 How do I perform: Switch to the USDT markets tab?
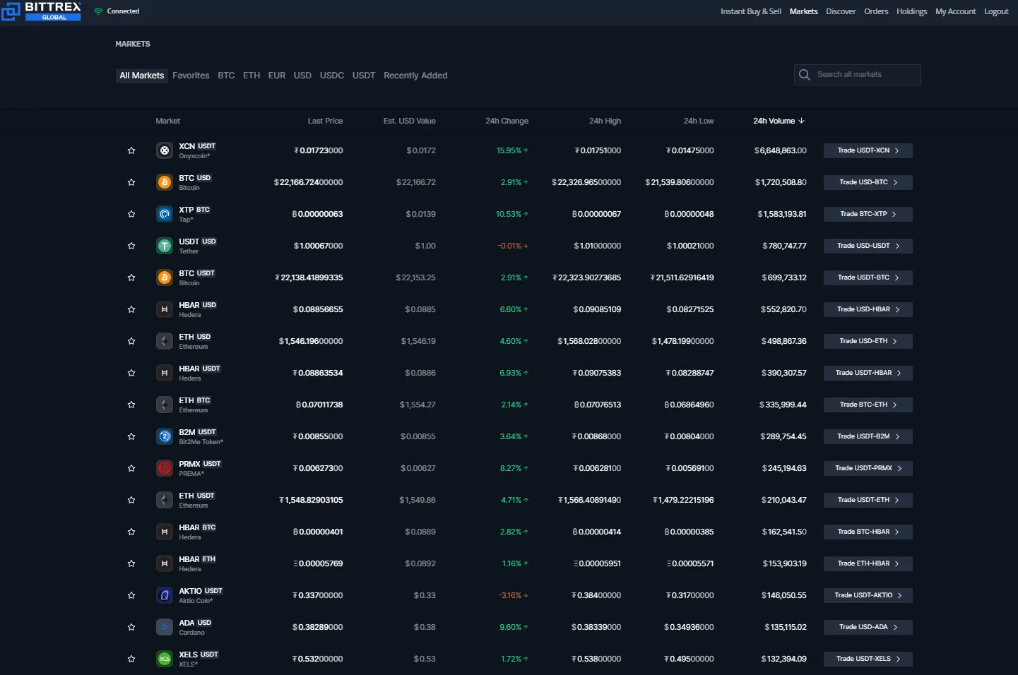364,76
